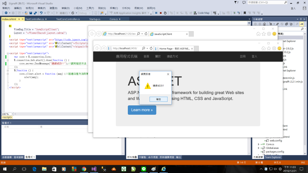The width and height of the screenshot is (308, 173).
Task: Switch to the Startup.cs tab
Action: [x=95, y=19]
